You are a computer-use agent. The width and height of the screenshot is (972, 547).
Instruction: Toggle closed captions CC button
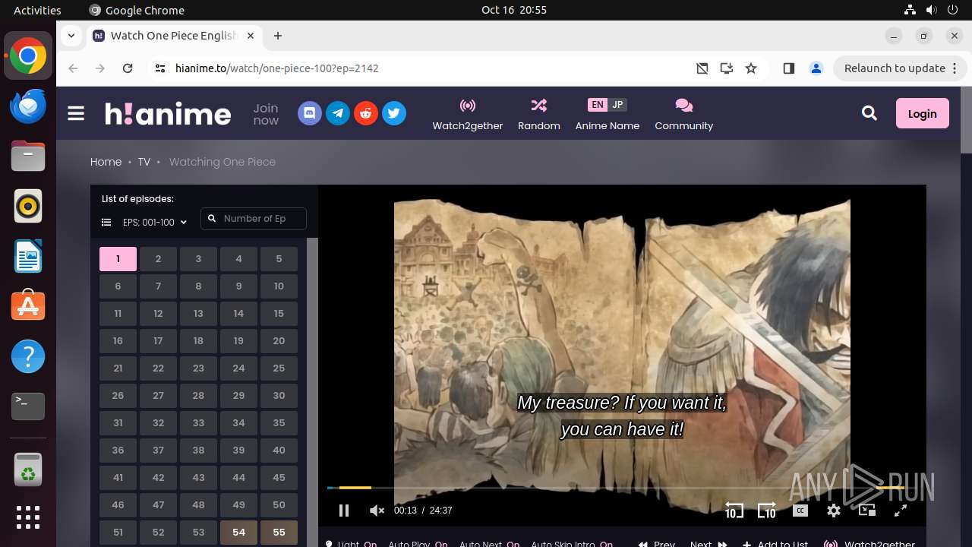tap(800, 511)
